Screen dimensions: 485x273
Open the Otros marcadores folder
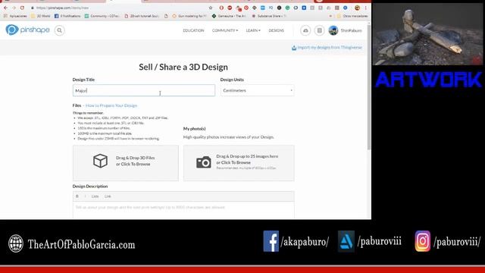click(x=352, y=16)
